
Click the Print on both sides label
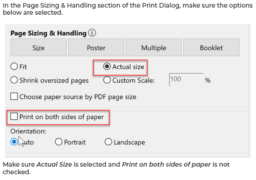click(x=62, y=117)
